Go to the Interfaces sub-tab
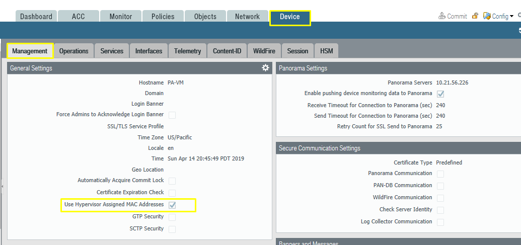Image resolution: width=521 pixels, height=245 pixels. [148, 51]
